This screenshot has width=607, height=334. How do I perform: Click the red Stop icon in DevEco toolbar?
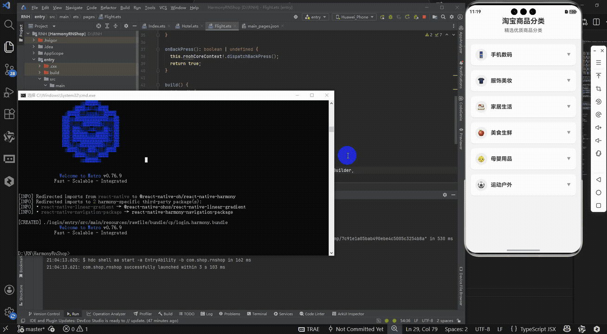pyautogui.click(x=424, y=17)
